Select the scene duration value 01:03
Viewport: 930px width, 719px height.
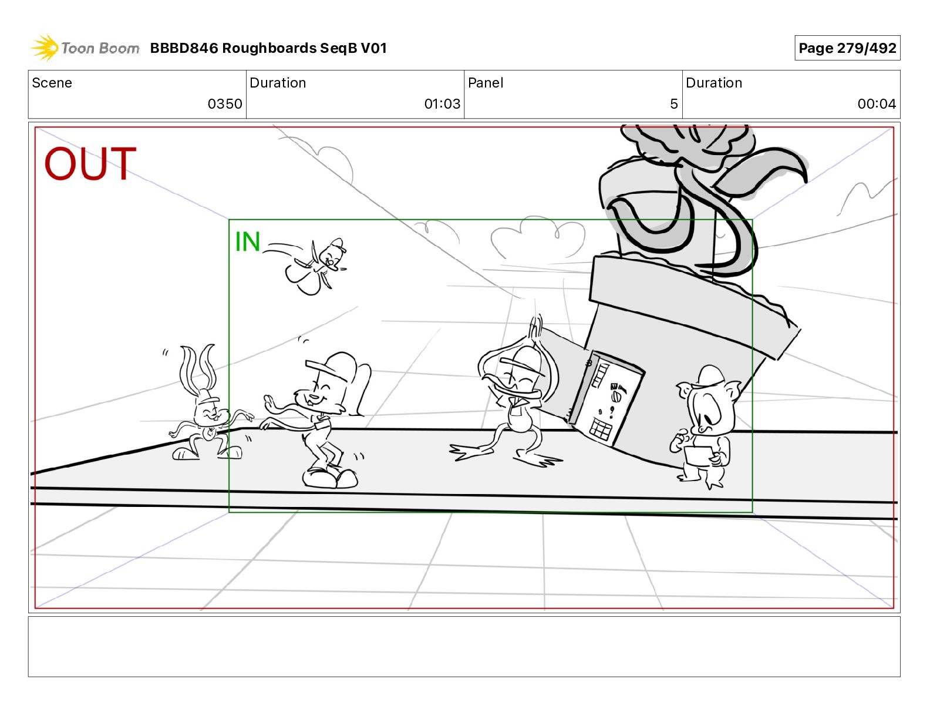[x=442, y=104]
